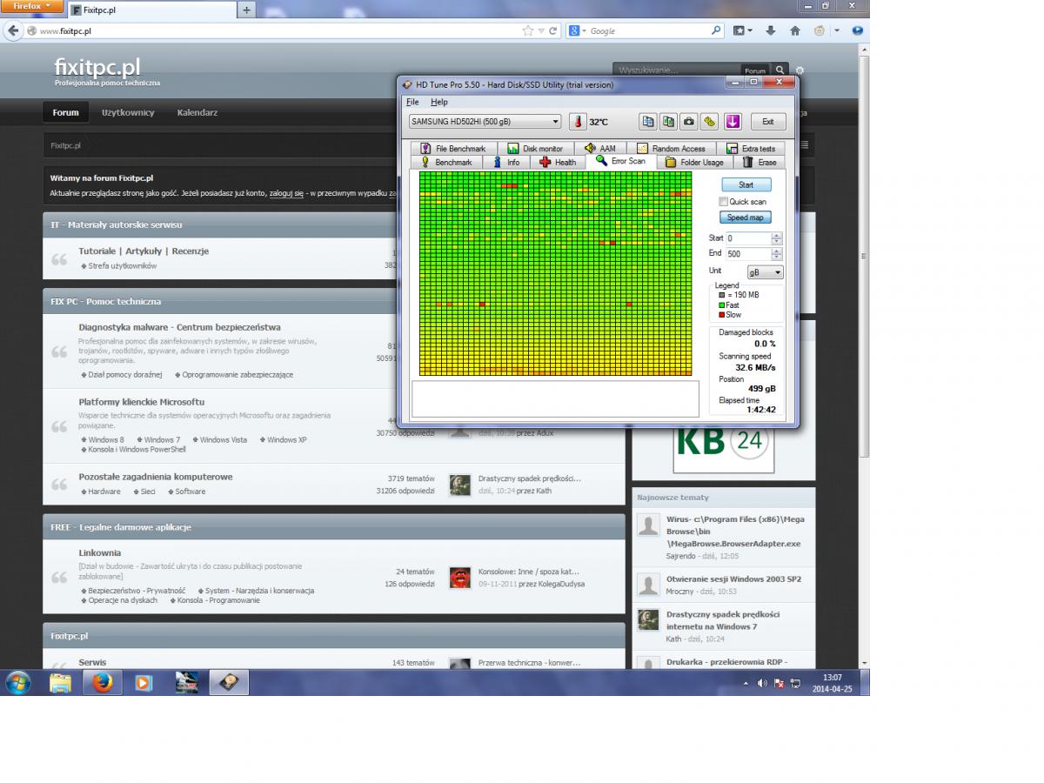Click the media player taskbar icon

pyautogui.click(x=144, y=683)
